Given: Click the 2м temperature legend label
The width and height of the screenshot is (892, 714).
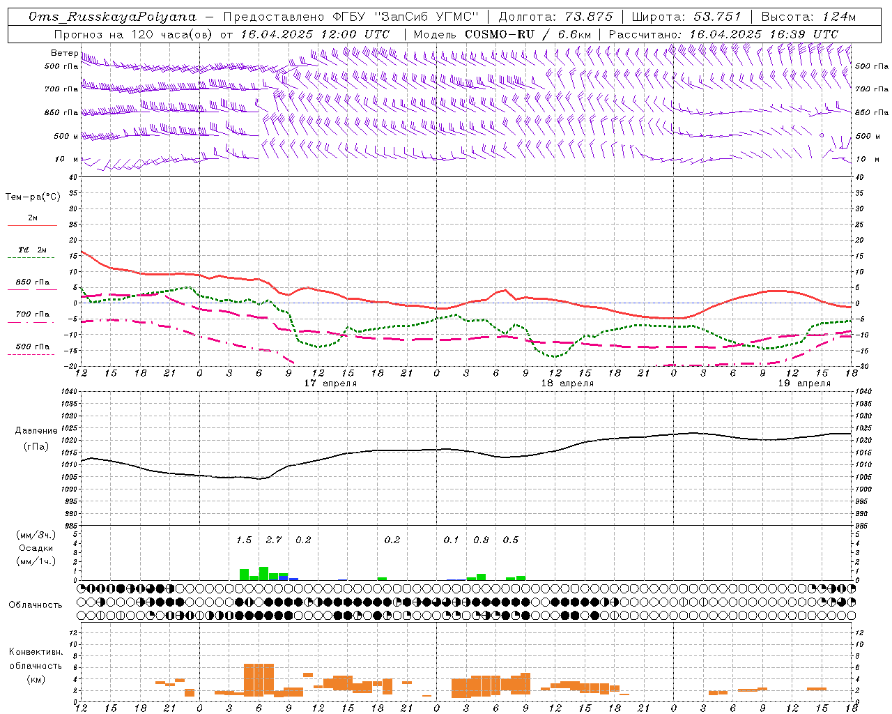Looking at the screenshot, I should pyautogui.click(x=33, y=218).
